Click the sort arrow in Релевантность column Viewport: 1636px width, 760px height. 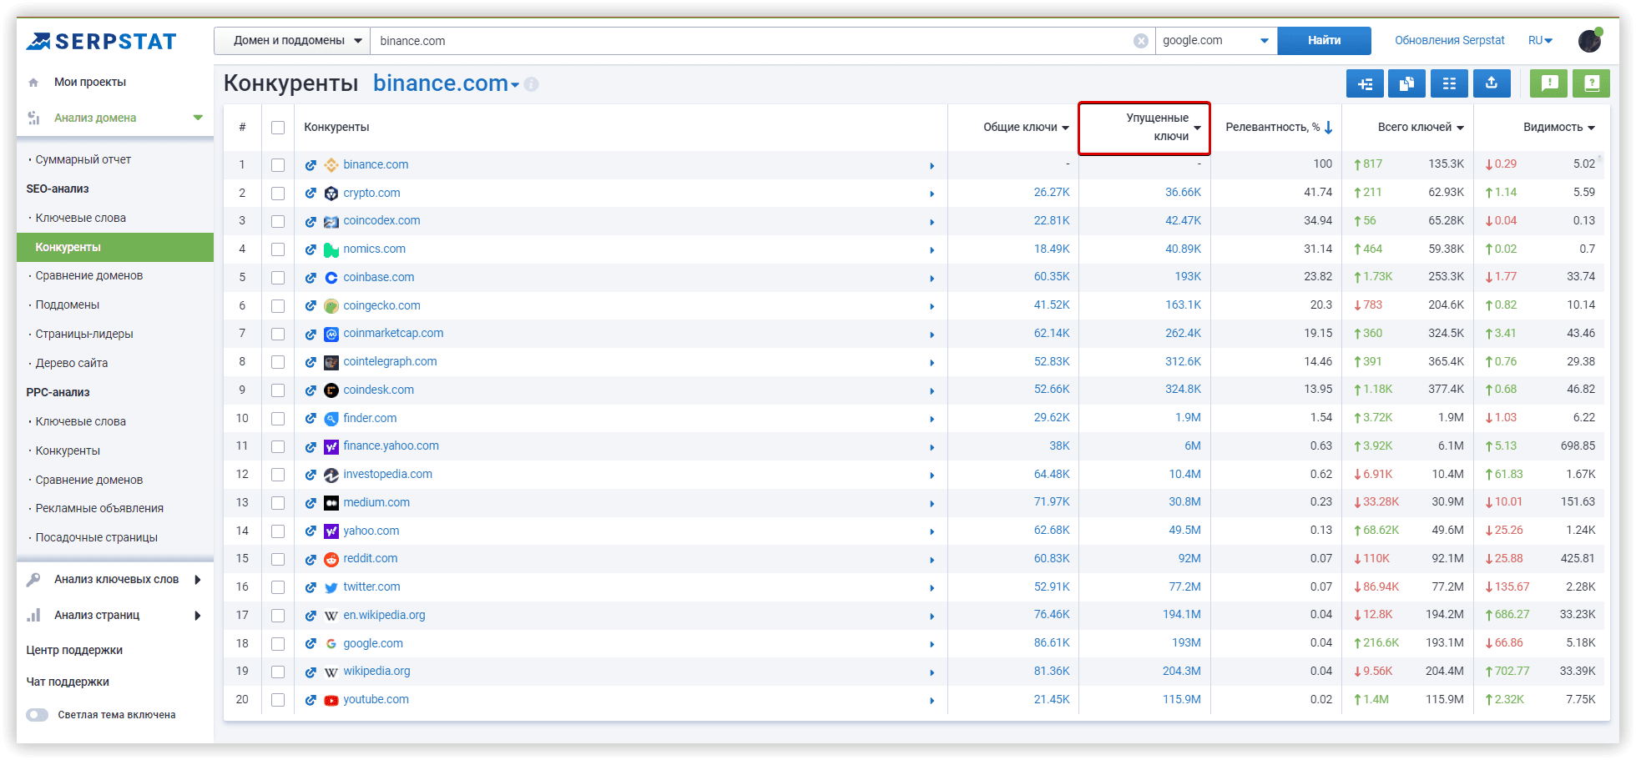(x=1328, y=127)
